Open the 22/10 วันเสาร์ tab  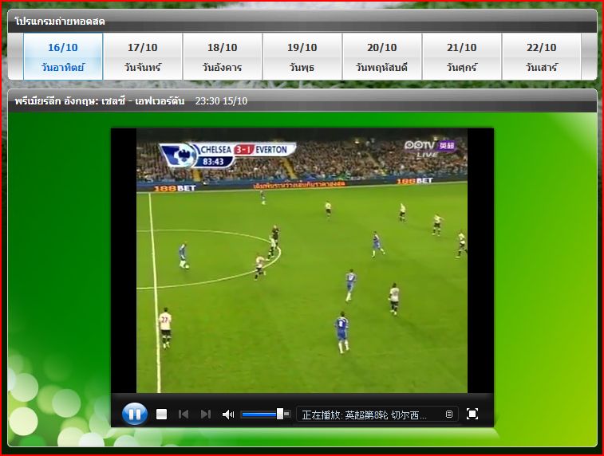542,57
